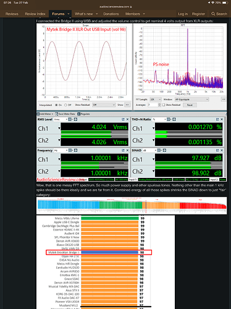Select the Interpolated Off radio button

coord(65,105)
